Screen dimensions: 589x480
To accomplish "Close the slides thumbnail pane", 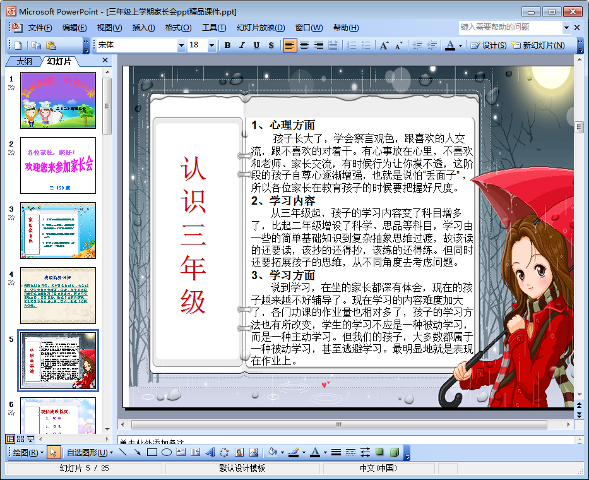I will (105, 60).
